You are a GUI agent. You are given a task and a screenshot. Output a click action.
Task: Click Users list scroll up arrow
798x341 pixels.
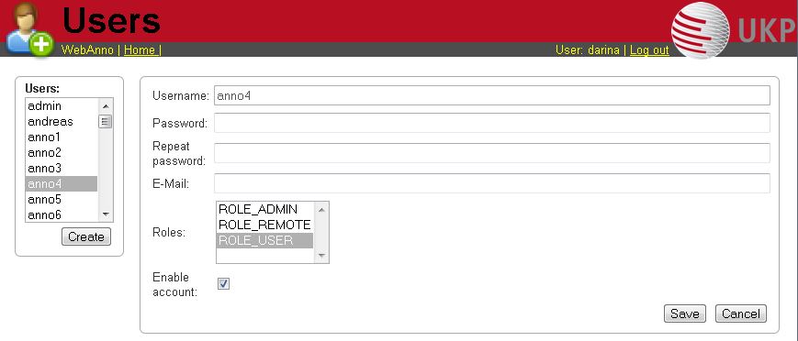[x=106, y=105]
